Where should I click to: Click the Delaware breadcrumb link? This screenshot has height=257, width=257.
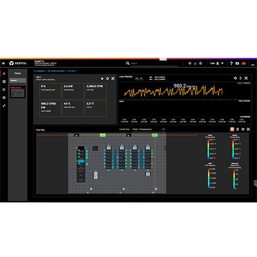click(x=41, y=71)
